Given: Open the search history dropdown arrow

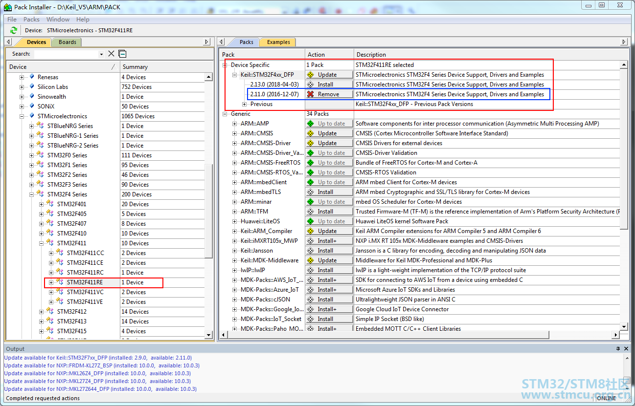Looking at the screenshot, I should point(101,54).
